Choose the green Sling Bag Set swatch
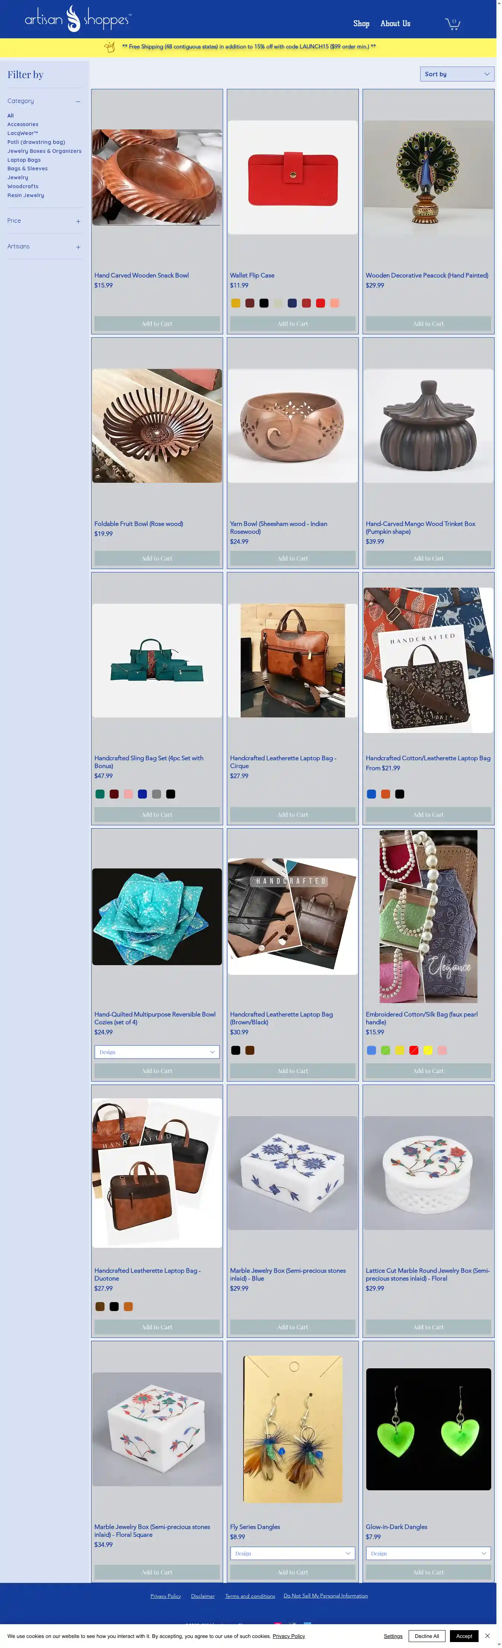The image size is (502, 1648). pyautogui.click(x=100, y=794)
